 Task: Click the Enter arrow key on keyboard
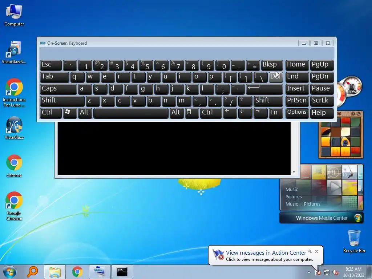point(264,89)
